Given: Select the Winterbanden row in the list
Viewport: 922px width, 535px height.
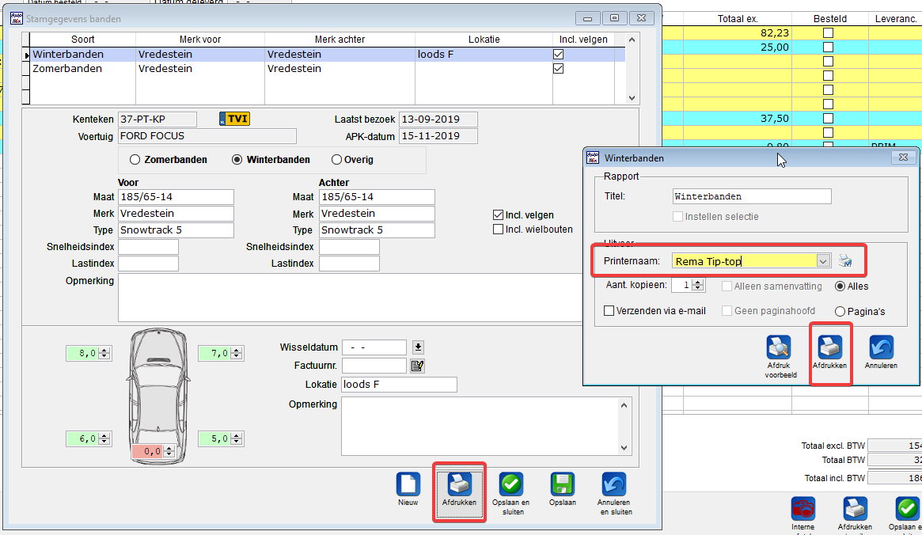Looking at the screenshot, I should [327, 54].
